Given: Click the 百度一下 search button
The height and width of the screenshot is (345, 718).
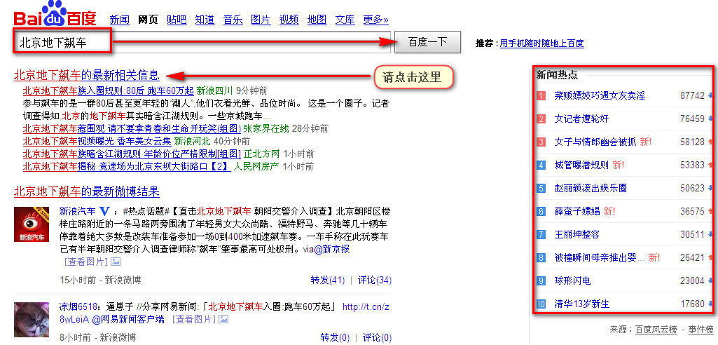Looking at the screenshot, I should (427, 42).
